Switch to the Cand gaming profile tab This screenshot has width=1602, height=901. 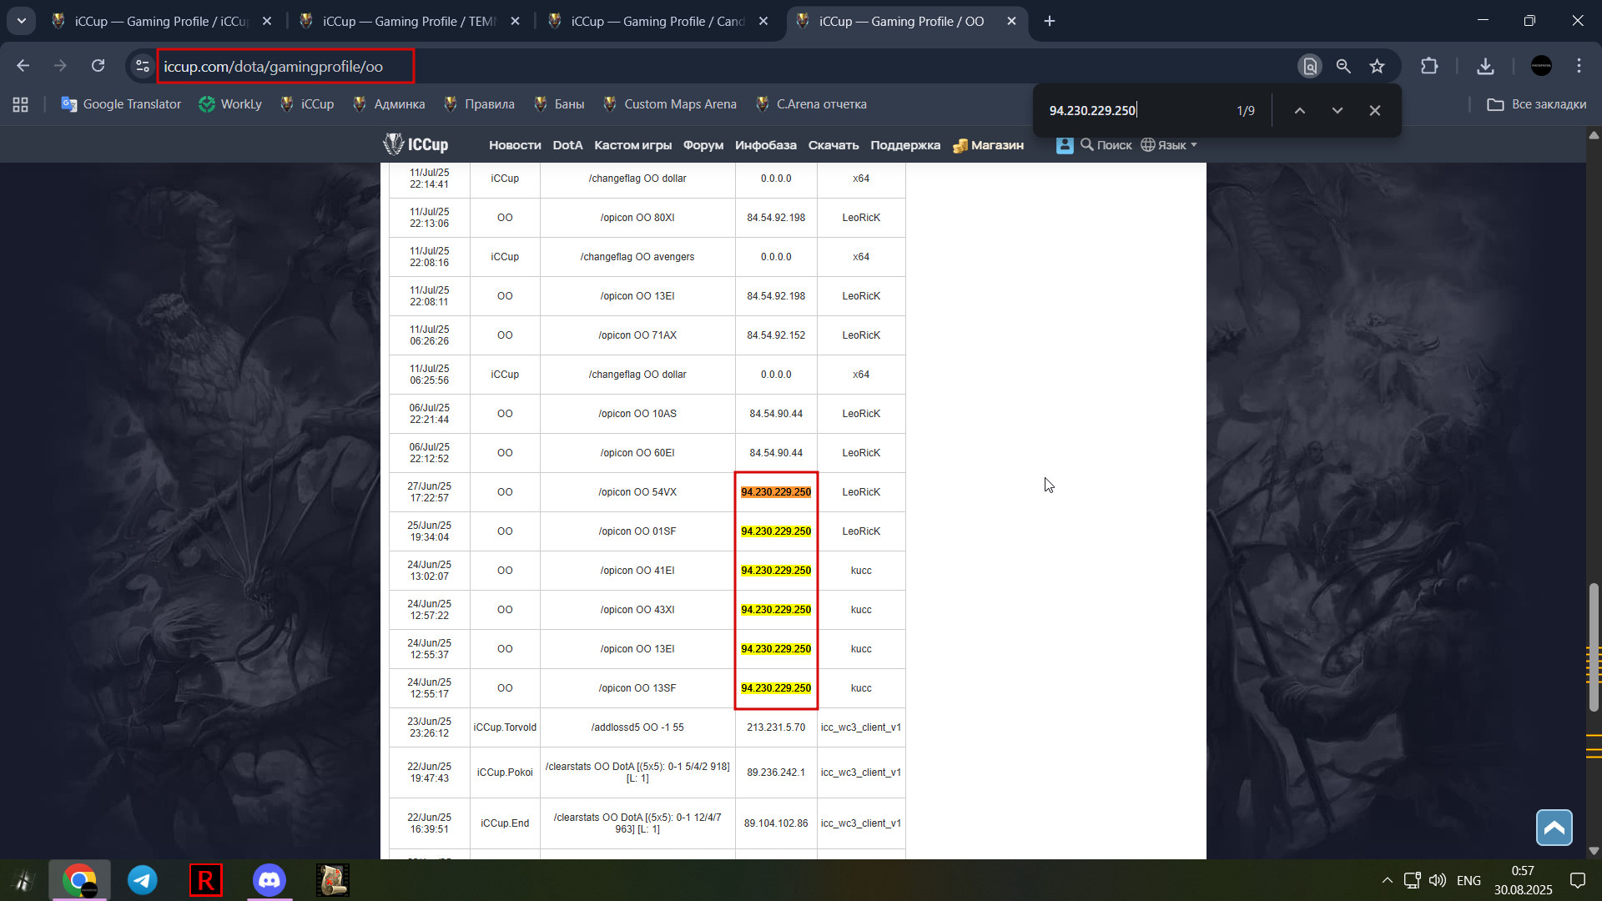click(x=657, y=21)
